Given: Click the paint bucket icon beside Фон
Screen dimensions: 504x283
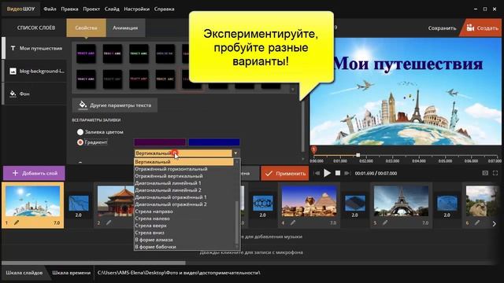Looking at the screenshot, I should [x=13, y=94].
